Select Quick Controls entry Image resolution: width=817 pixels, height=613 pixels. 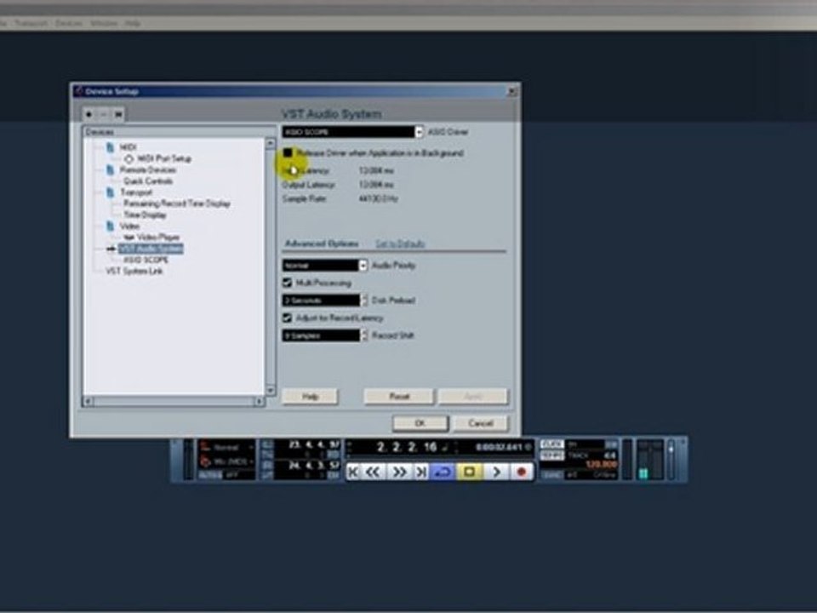coord(148,180)
